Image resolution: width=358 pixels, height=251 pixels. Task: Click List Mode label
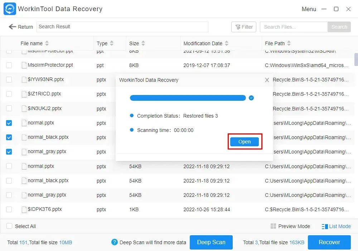340,226
